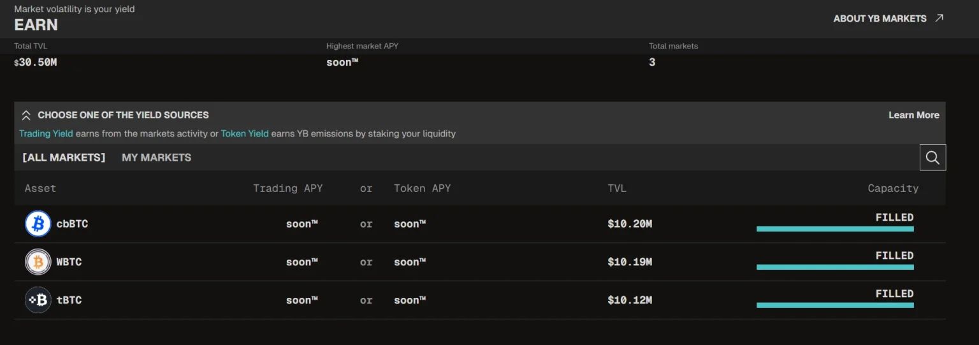Viewport: 979px width, 345px height.
Task: Click the tBTC filled capacity bar
Action: coord(835,305)
